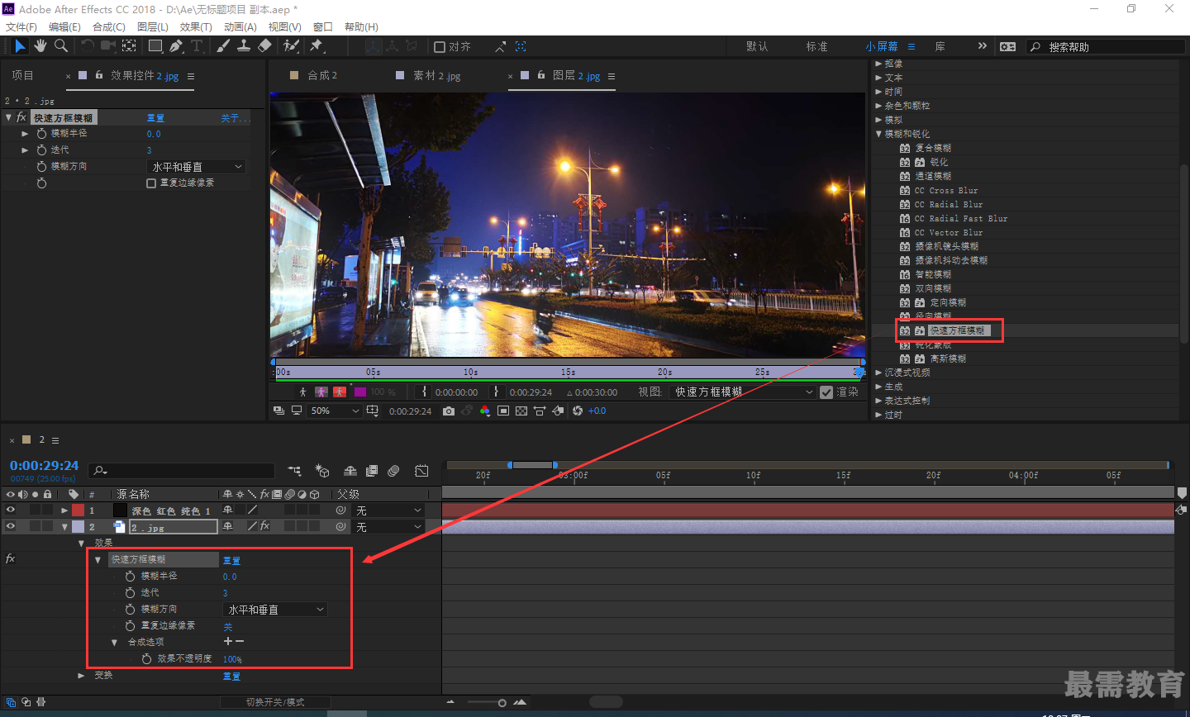Toggle fx switch on layer 2.jpg
The height and width of the screenshot is (717, 1190).
click(265, 526)
